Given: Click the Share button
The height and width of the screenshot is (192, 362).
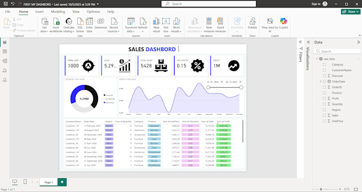Looking at the screenshot, I should (x=350, y=12).
